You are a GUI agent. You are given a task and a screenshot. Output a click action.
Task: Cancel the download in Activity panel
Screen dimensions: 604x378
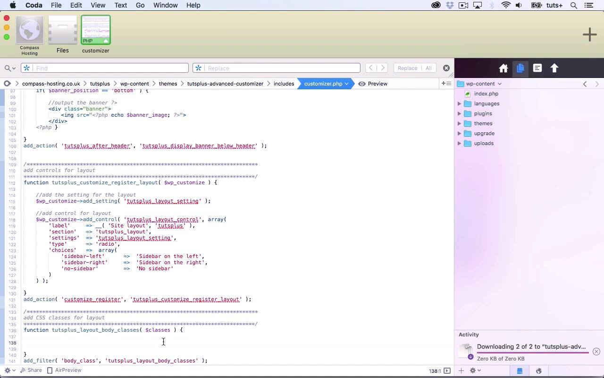click(x=596, y=352)
